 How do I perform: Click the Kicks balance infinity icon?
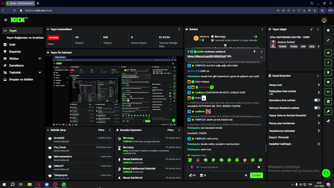(192, 175)
